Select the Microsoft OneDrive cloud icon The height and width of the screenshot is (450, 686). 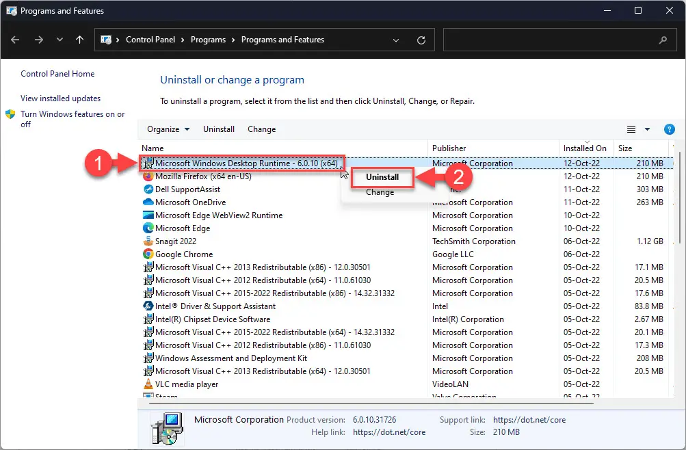tap(148, 202)
